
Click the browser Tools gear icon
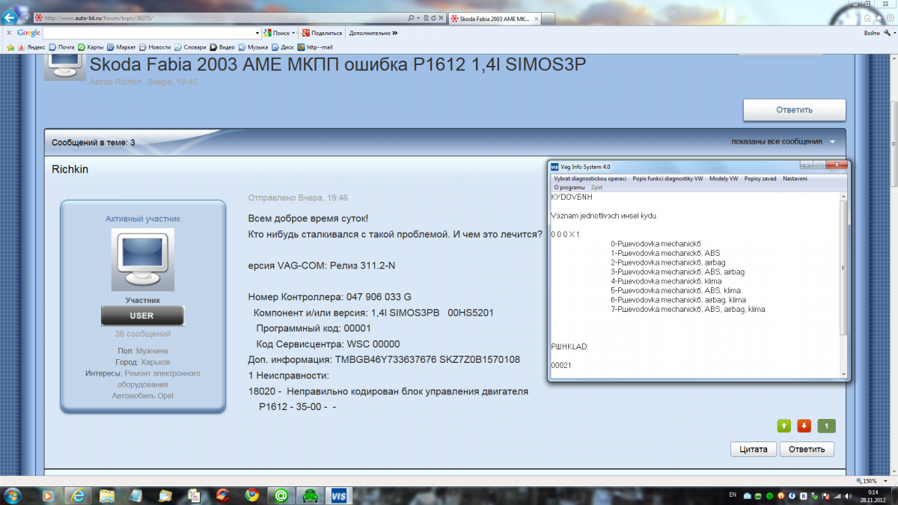(x=891, y=16)
